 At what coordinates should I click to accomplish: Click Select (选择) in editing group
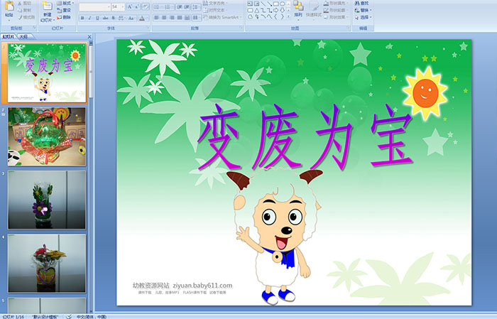pyautogui.click(x=363, y=17)
